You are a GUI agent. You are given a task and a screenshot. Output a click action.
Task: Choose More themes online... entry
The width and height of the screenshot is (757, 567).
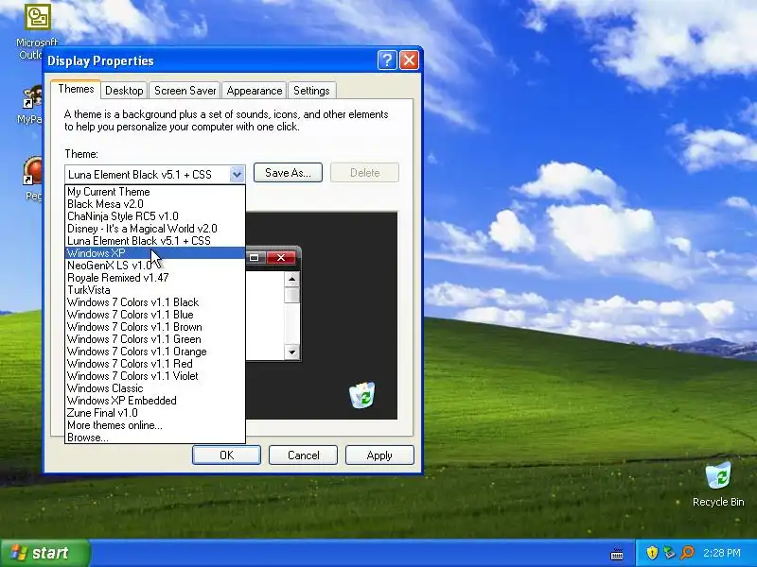[155, 425]
